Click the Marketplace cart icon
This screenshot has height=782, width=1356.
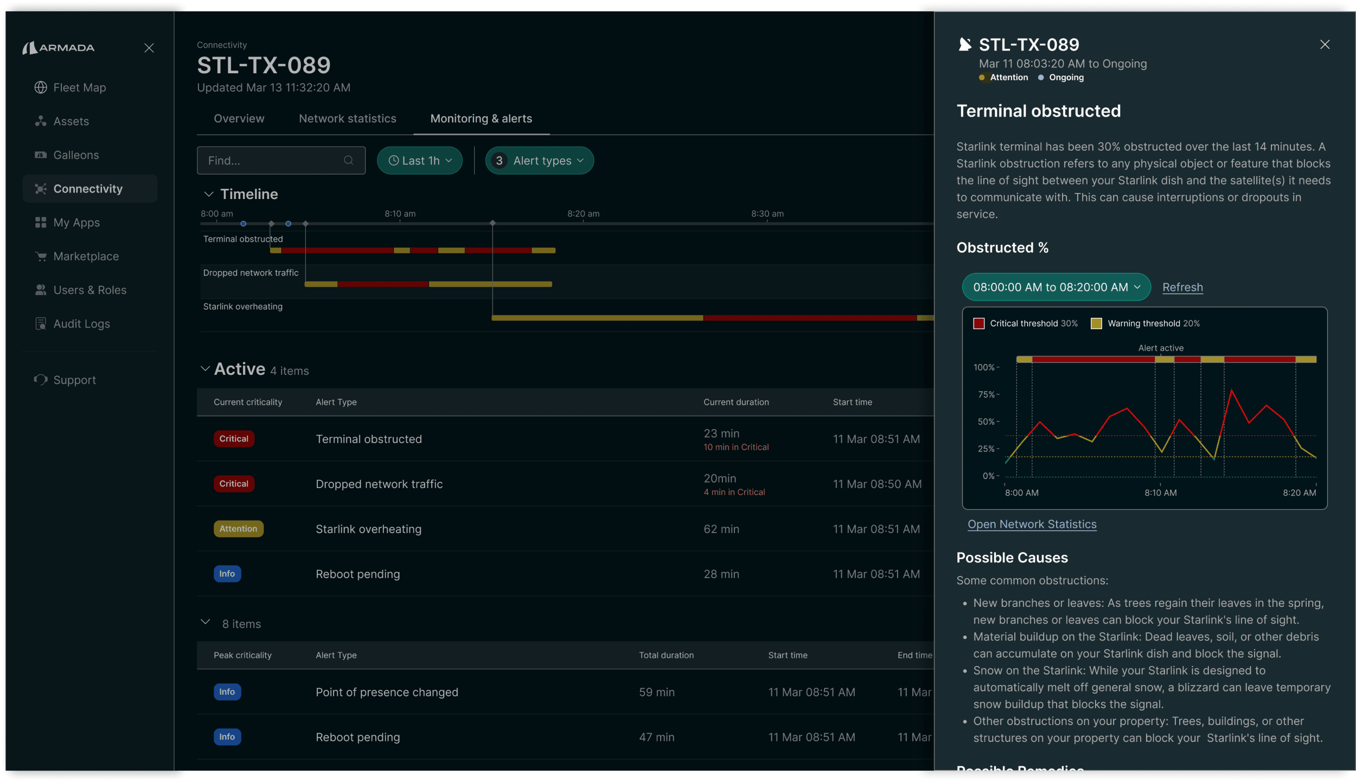(41, 257)
